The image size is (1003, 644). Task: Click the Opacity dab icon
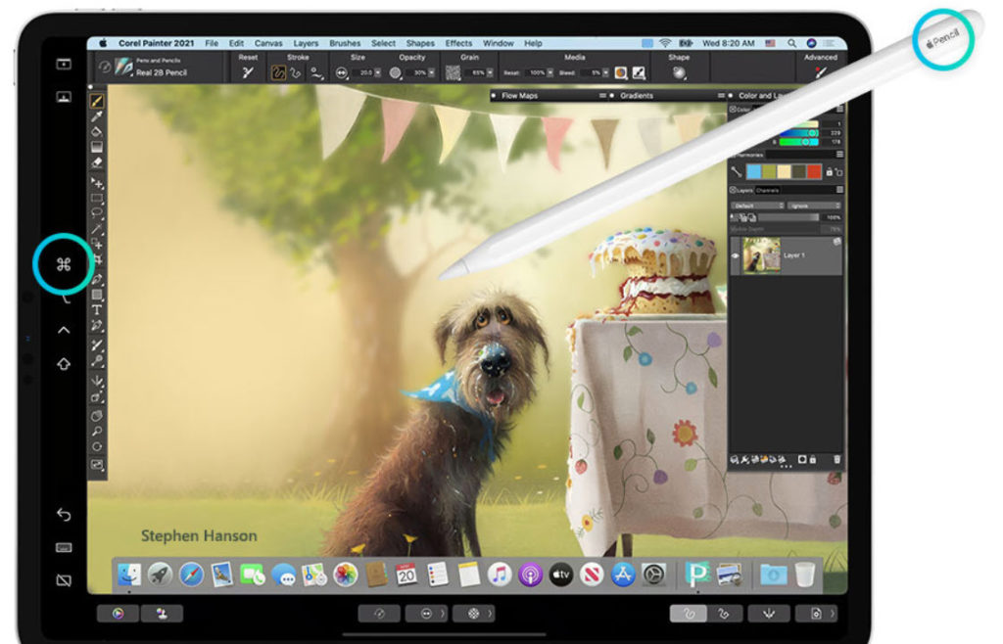tap(396, 72)
